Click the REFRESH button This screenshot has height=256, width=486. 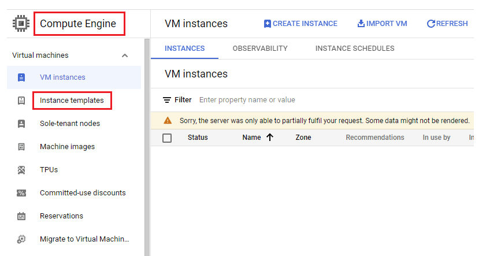[447, 24]
